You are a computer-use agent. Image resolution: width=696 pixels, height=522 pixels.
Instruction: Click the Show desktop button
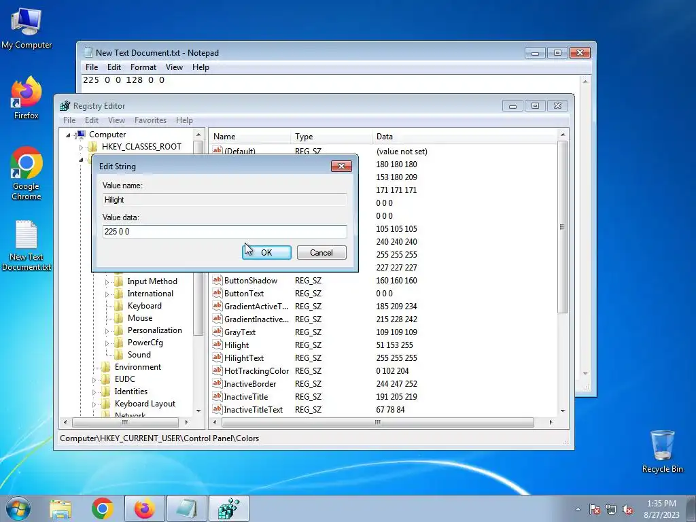coord(691,508)
